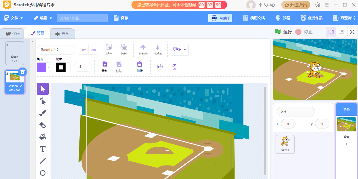Image resolution: width=358 pixels, height=179 pixels.
Task: Select the Text tool
Action: [x=42, y=149]
